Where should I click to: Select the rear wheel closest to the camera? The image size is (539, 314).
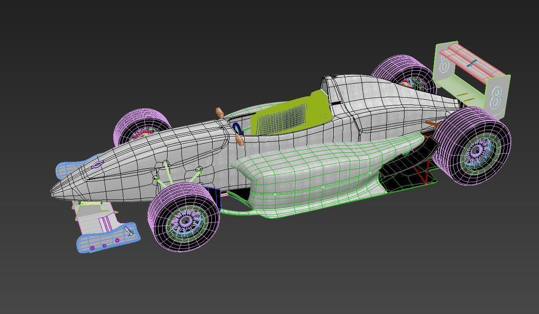click(473, 147)
